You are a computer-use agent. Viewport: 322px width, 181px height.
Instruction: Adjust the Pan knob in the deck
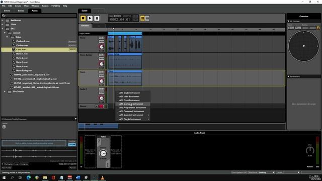pyautogui.click(x=310, y=151)
